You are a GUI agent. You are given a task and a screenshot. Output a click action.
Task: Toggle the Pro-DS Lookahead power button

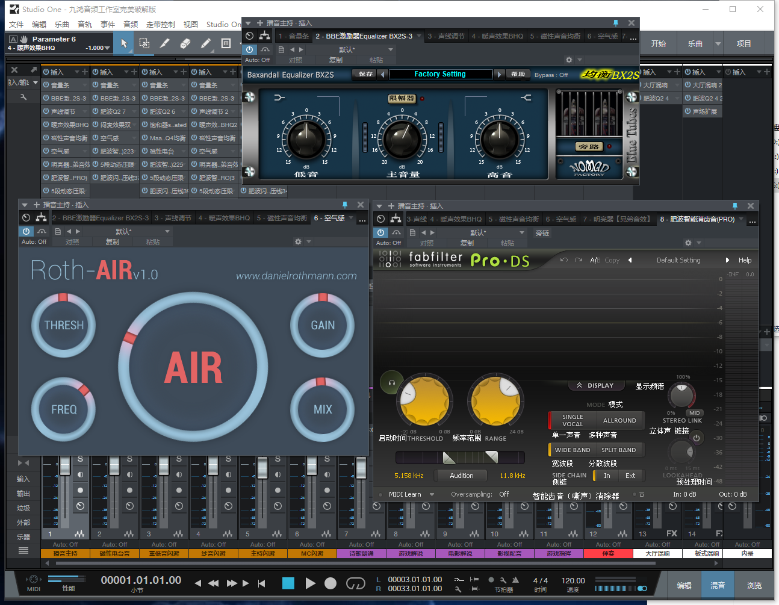coord(697,438)
